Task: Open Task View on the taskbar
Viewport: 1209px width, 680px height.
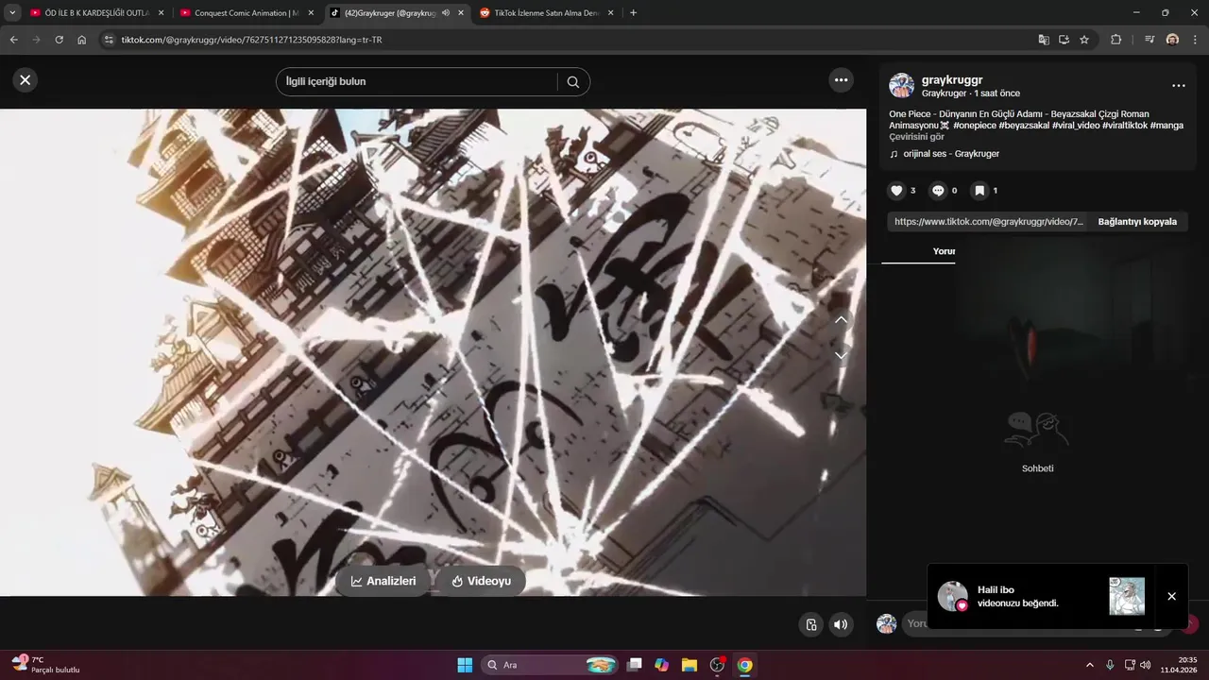Action: pos(635,665)
